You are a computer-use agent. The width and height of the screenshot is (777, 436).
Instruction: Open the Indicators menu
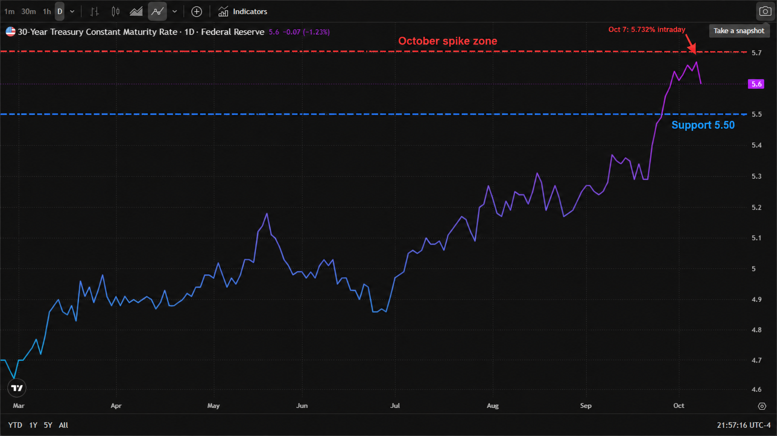243,11
